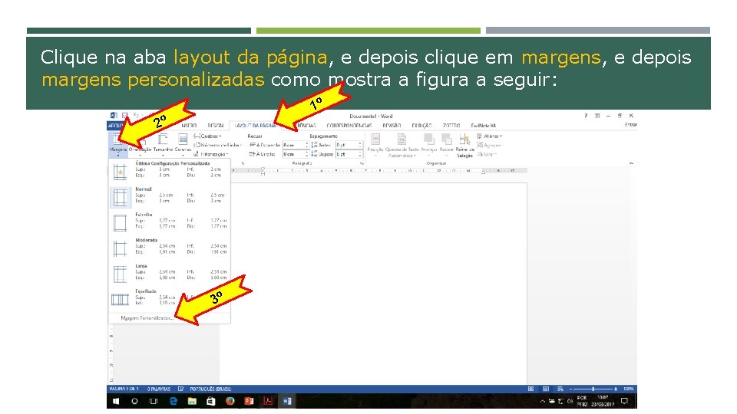Screen dimensions: 737x414
Task: Open the Colunas columns dropdown
Action: pyautogui.click(x=183, y=144)
